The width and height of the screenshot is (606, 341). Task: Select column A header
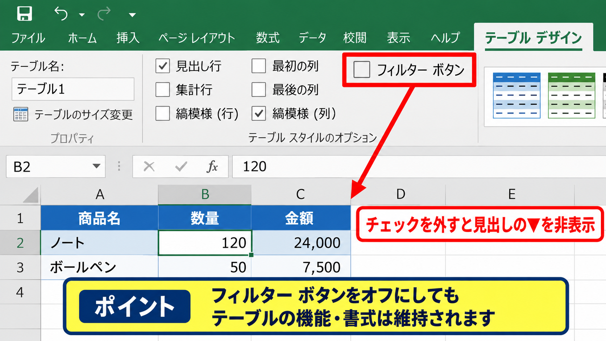(x=99, y=195)
